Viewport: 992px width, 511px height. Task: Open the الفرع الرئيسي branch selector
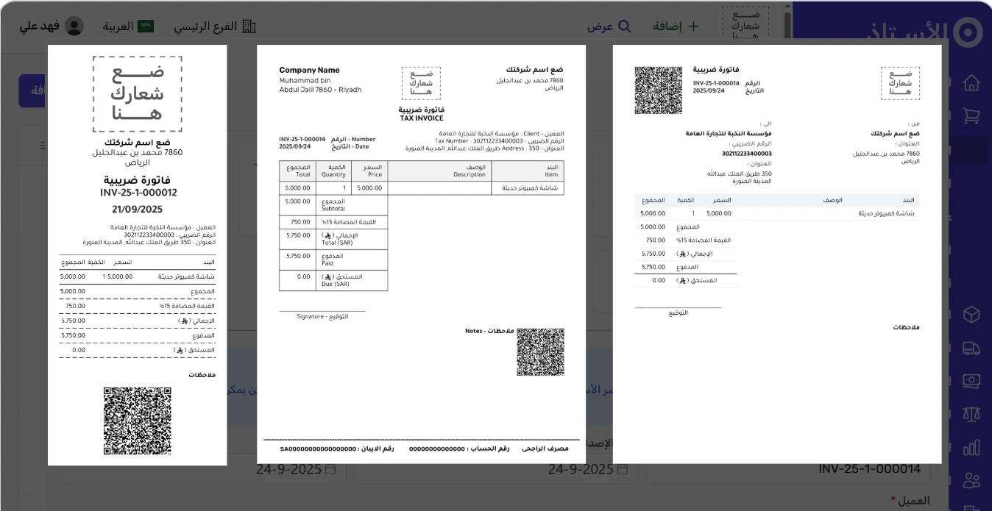coord(214,26)
